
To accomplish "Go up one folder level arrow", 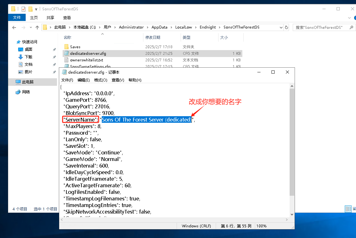I will tap(37, 28).
